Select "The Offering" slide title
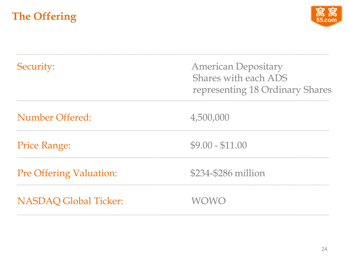348x261 pixels. [x=44, y=16]
